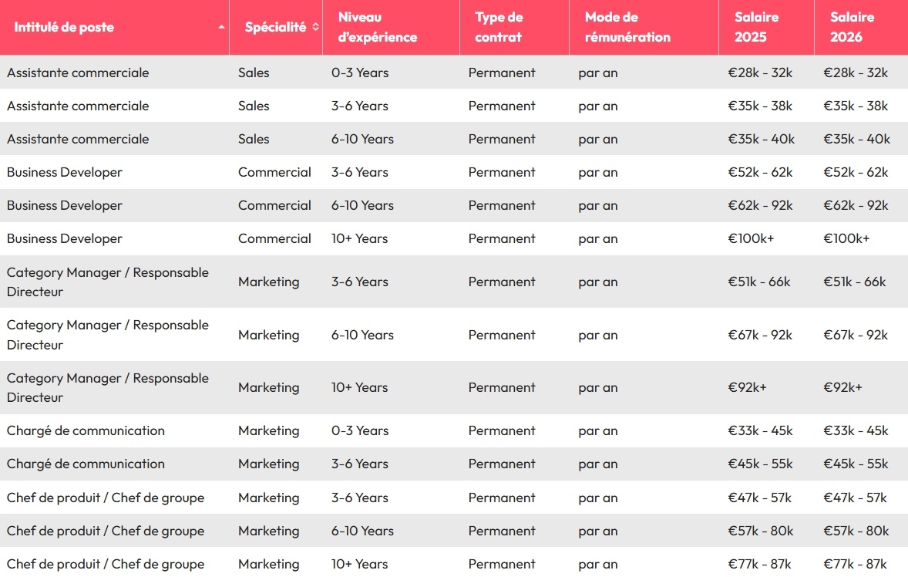908x577 pixels.
Task: Sort by the Salaire 2026 header
Action: (x=852, y=27)
